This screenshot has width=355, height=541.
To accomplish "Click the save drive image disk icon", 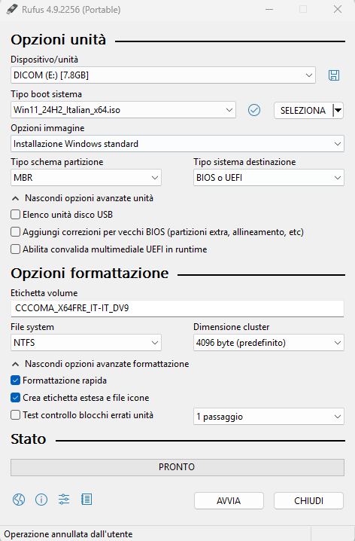I will point(334,75).
